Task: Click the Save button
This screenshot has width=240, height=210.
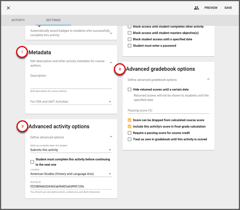Action: point(228,8)
